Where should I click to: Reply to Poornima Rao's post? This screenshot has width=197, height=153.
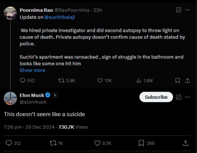(23, 80)
